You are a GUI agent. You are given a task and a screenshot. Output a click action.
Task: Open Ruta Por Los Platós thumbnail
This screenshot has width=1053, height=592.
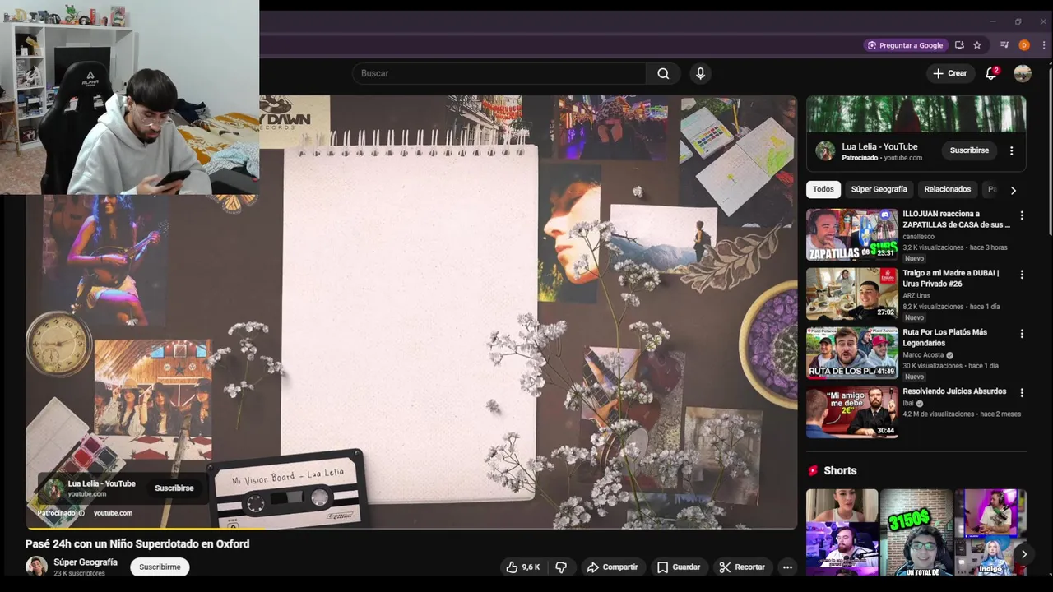pos(851,354)
